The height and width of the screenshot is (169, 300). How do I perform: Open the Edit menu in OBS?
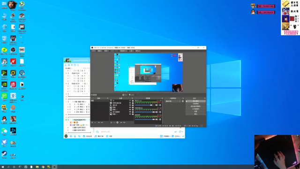(x=100, y=51)
